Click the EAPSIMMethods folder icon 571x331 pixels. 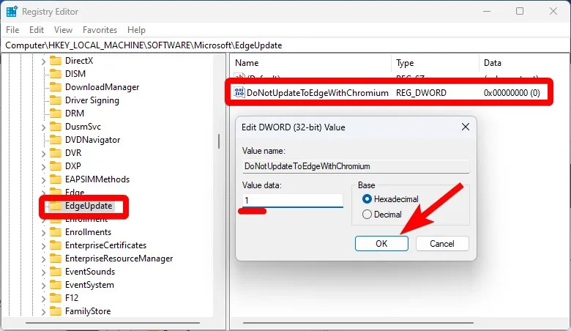(x=56, y=179)
